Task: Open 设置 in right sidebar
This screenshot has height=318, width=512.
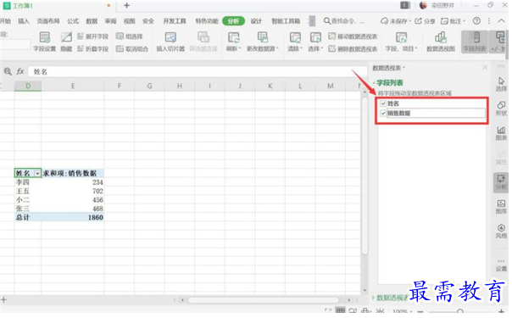Action: point(501,265)
